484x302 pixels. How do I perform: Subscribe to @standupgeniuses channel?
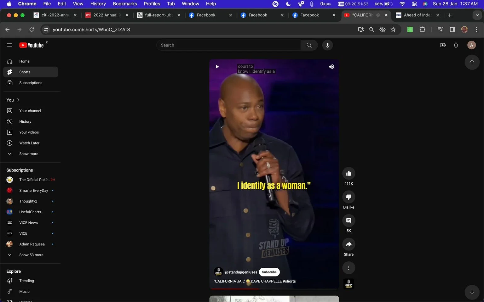point(269,272)
